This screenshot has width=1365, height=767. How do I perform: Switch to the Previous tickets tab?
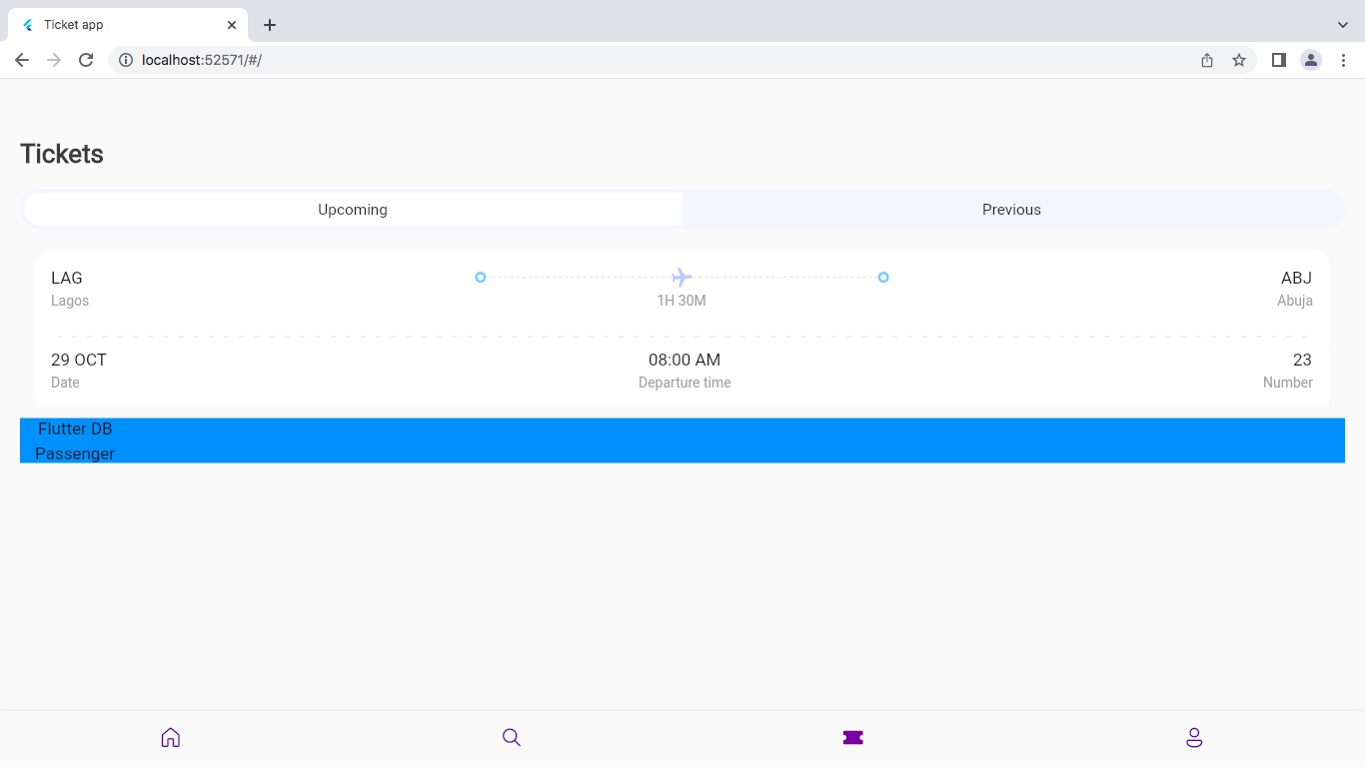(1011, 209)
